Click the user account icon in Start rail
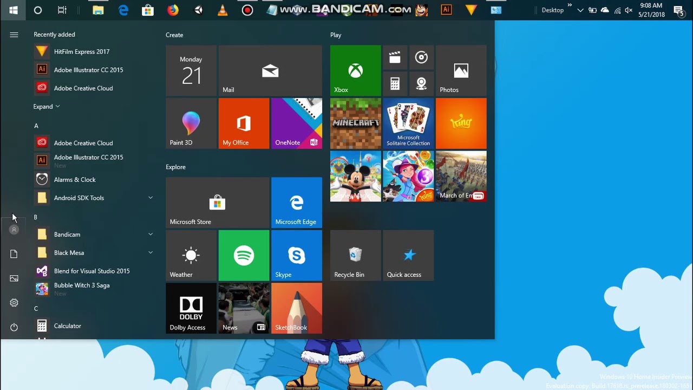 click(x=14, y=230)
